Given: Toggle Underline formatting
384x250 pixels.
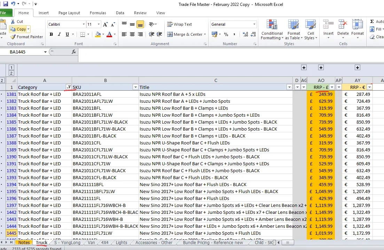Looking at the screenshot, I should click(67, 34).
